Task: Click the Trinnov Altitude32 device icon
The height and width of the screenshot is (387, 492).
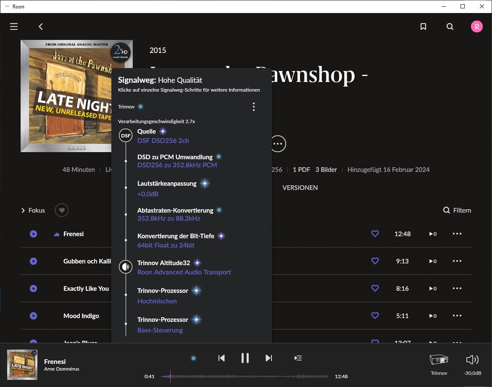Action: (126, 267)
